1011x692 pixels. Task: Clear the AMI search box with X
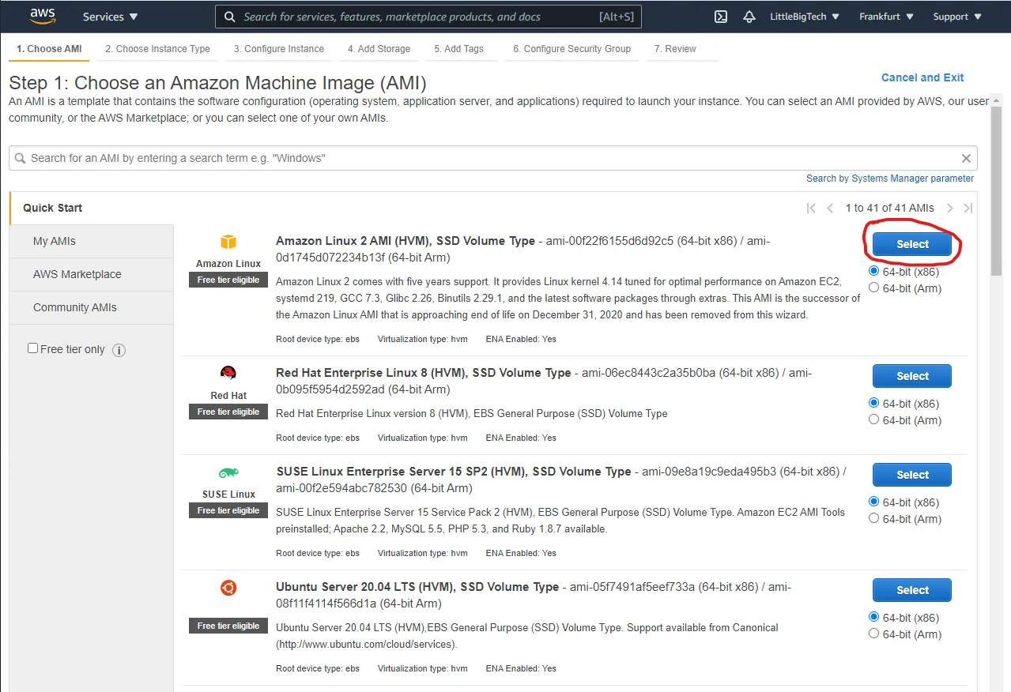pyautogui.click(x=966, y=158)
